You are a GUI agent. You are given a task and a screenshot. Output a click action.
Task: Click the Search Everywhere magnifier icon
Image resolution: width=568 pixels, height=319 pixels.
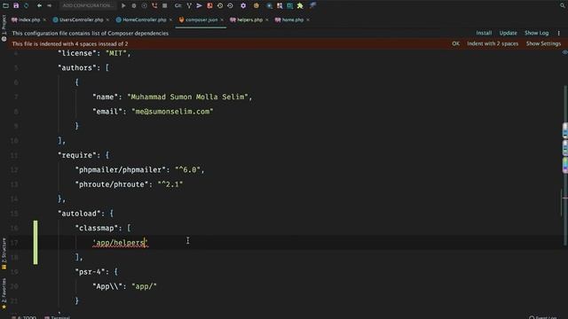click(x=563, y=5)
